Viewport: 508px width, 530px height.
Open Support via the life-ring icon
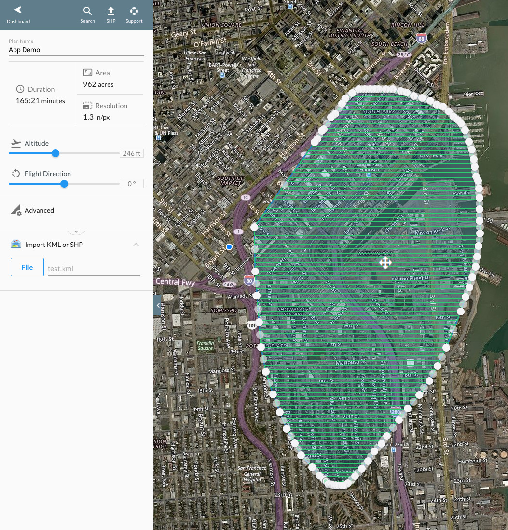(134, 11)
